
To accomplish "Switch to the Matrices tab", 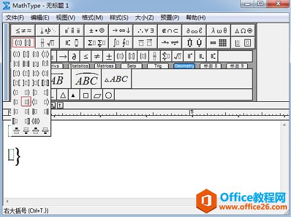I will coord(105,66).
